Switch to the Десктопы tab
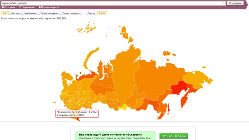 (x=15, y=14)
